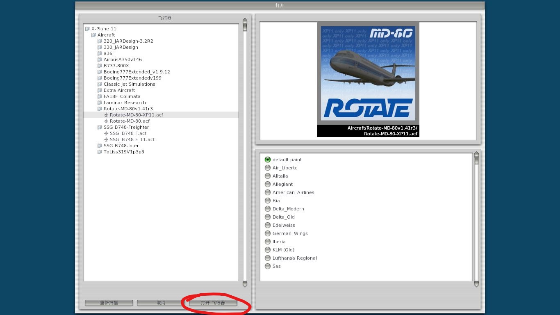Image resolution: width=560 pixels, height=315 pixels.
Task: Click the Classic Jet Simulations folder name
Action: [x=130, y=84]
